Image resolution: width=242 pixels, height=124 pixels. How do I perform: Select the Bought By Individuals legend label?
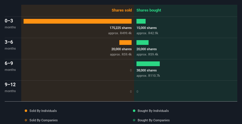pyautogui.click(x=153, y=111)
